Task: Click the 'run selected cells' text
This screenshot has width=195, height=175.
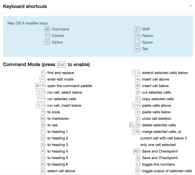Action: click(x=62, y=99)
